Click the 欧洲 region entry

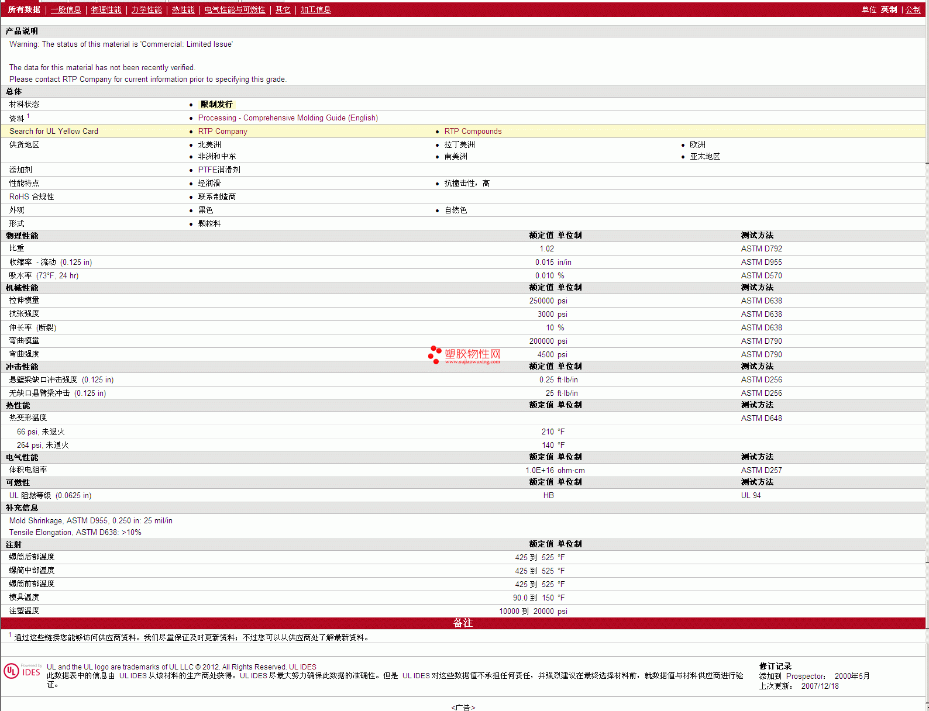pyautogui.click(x=697, y=145)
